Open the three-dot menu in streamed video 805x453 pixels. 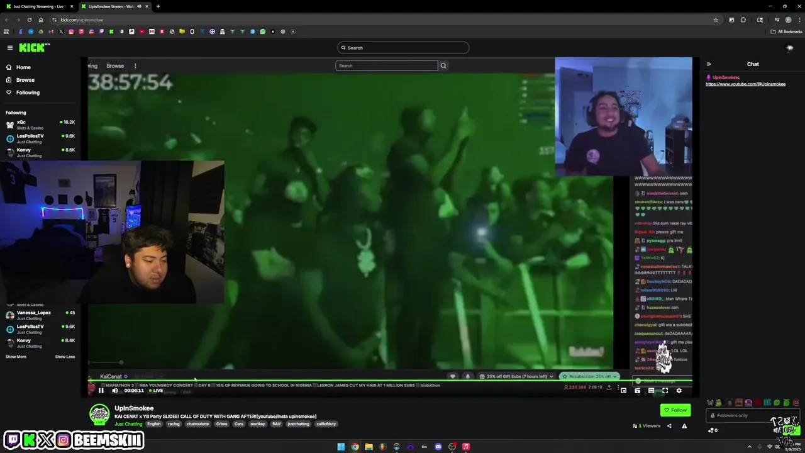[x=135, y=65]
